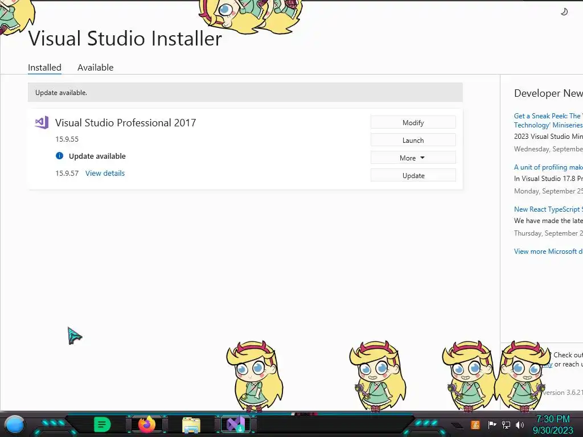
Task: Click the orange Java tray icon
Action: [475, 424]
